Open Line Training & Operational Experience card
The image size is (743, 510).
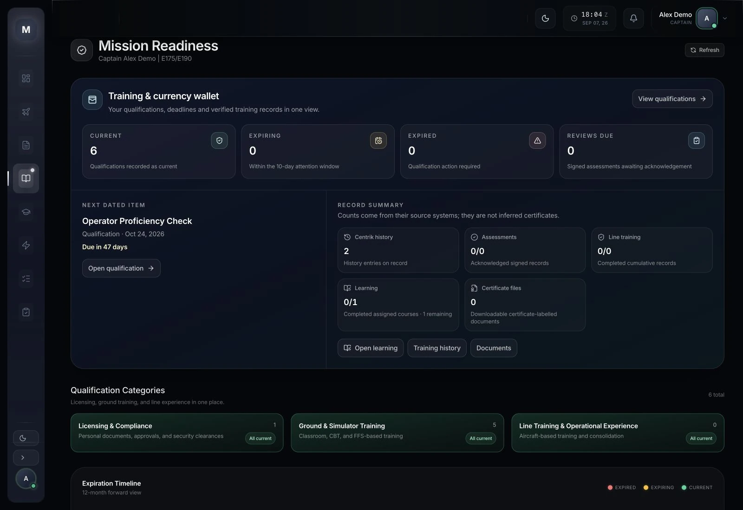[x=618, y=433]
